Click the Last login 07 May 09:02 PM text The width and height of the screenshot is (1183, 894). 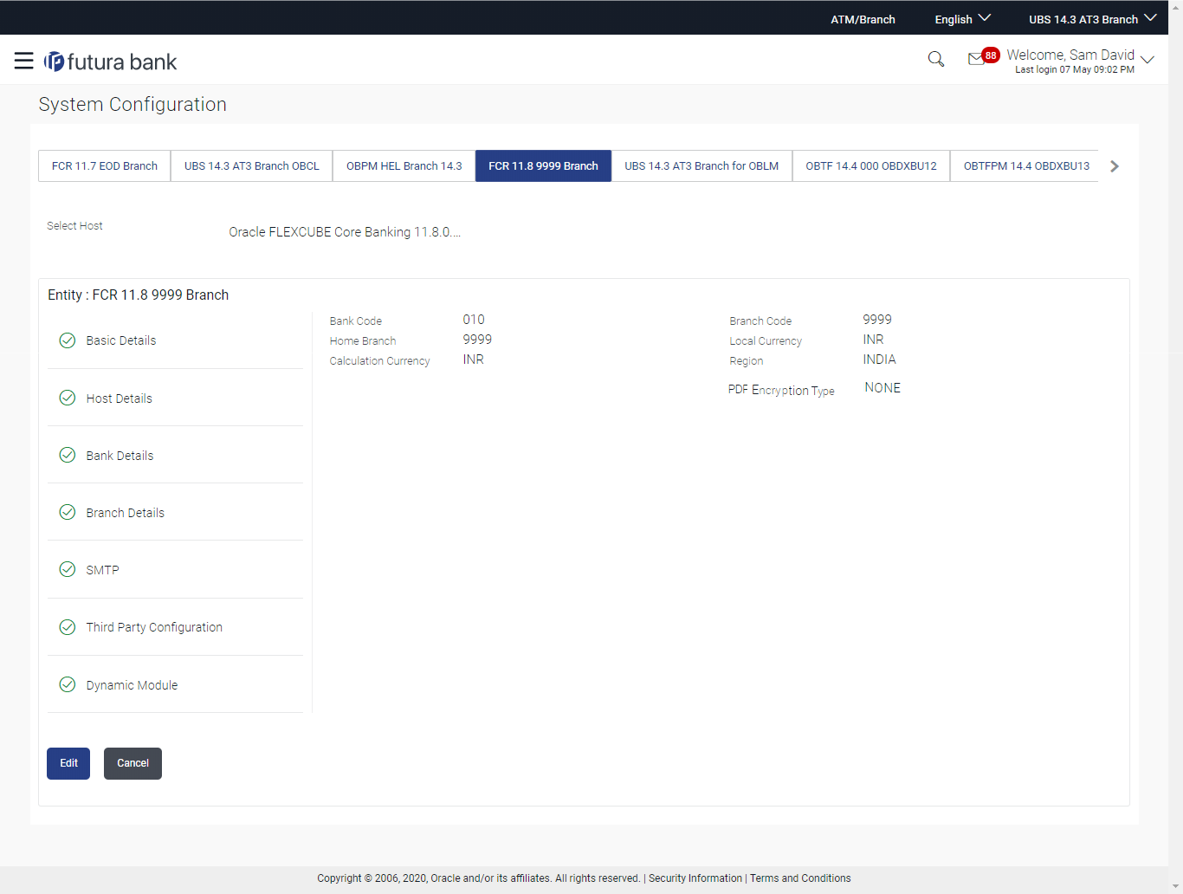(x=1075, y=69)
